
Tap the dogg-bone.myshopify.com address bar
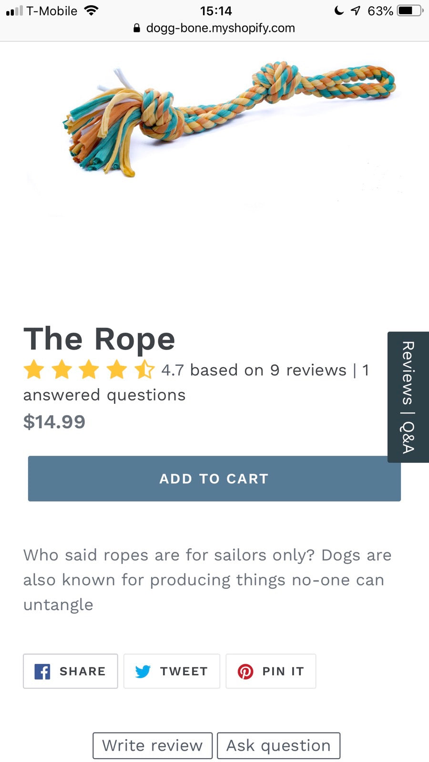[x=214, y=28]
